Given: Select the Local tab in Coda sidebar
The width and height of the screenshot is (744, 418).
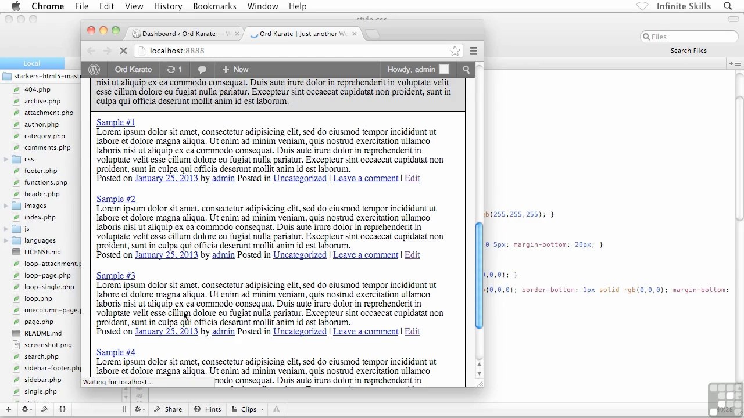Looking at the screenshot, I should pyautogui.click(x=32, y=63).
